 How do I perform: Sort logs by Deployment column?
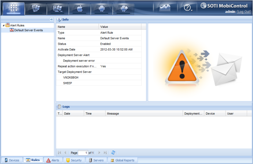pyautogui.click(x=194, y=113)
